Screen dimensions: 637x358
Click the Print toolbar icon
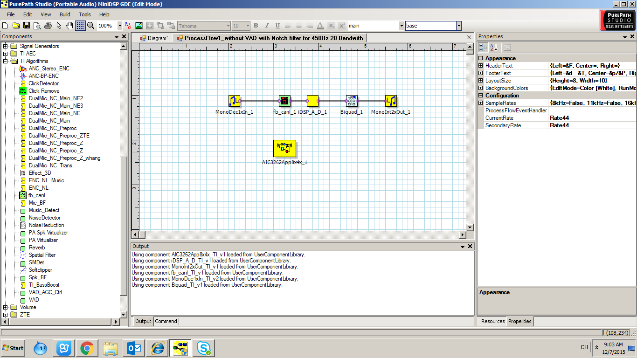[48, 26]
